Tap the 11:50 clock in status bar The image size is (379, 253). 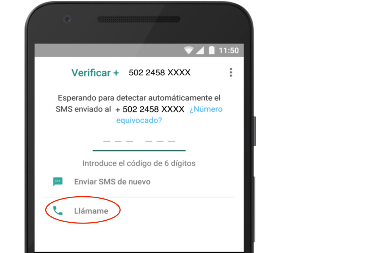(229, 50)
